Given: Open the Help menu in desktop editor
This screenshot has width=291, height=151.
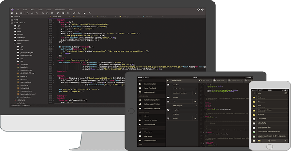Looking at the screenshot, I should tap(71, 10).
